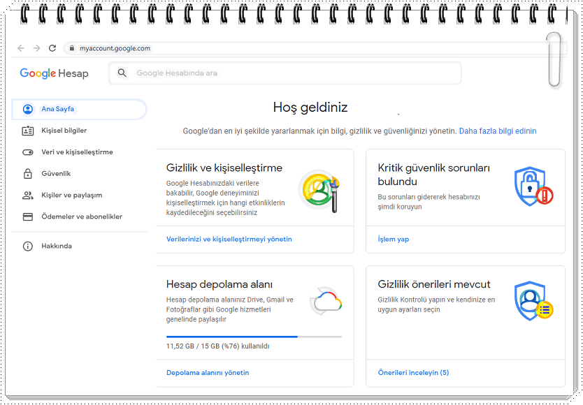Focus the Google Hesabında ara search field
Viewport: 583px width, 405px height.
point(285,73)
